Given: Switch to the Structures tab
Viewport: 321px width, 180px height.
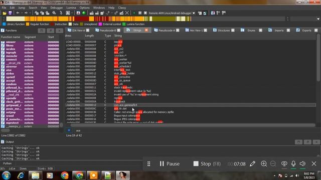Looking at the screenshot, I should tap(224, 30).
